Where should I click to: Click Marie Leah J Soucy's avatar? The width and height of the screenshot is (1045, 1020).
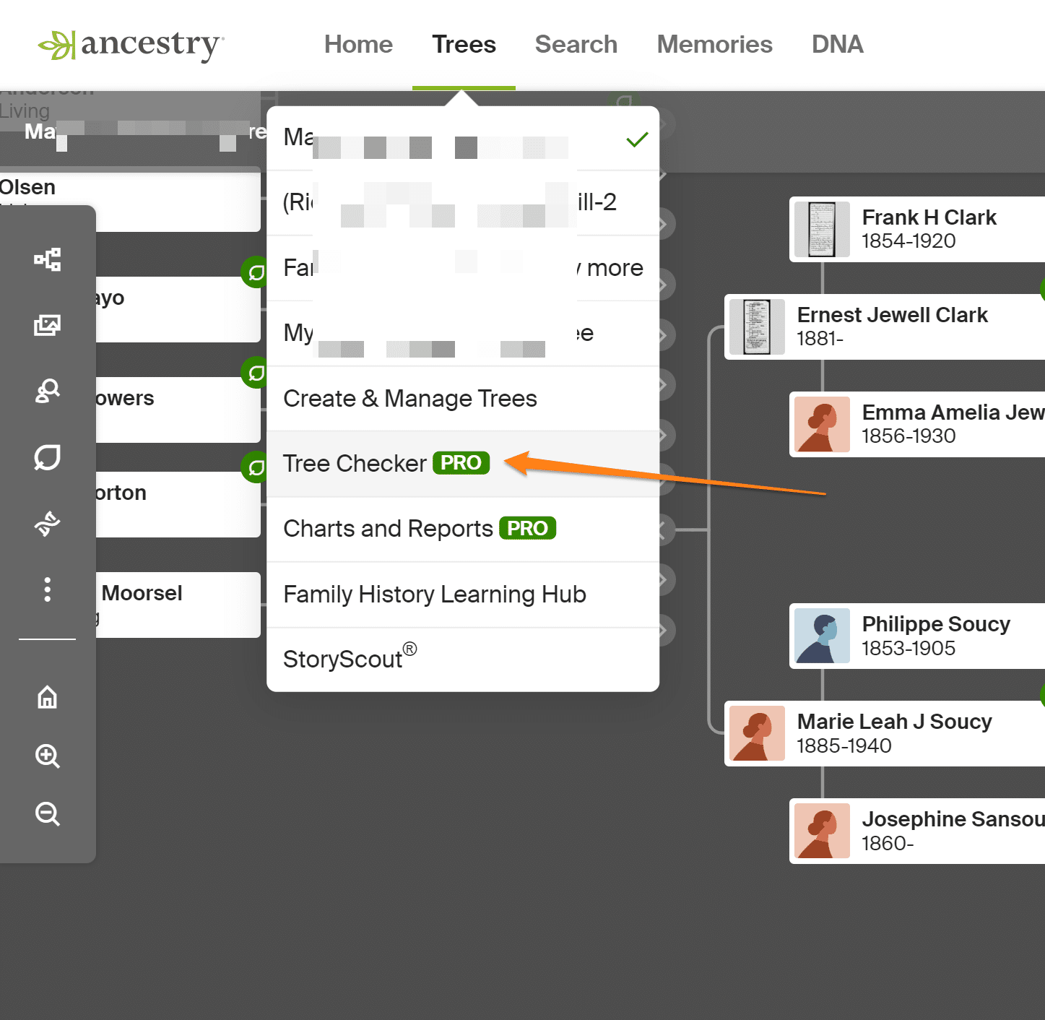click(x=757, y=733)
